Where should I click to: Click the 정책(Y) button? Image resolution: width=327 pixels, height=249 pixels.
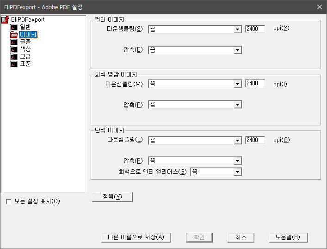click(112, 197)
